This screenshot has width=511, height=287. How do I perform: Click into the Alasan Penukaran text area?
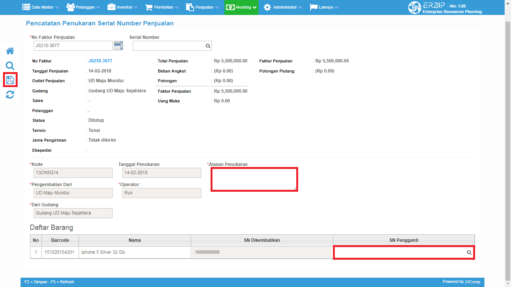click(x=254, y=179)
